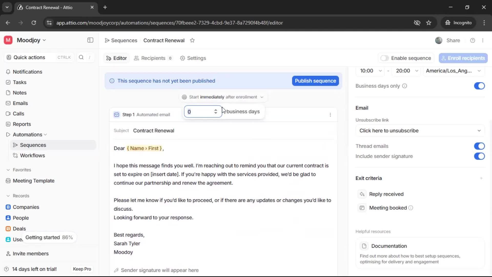Click info icon next to Business days only

404,86
